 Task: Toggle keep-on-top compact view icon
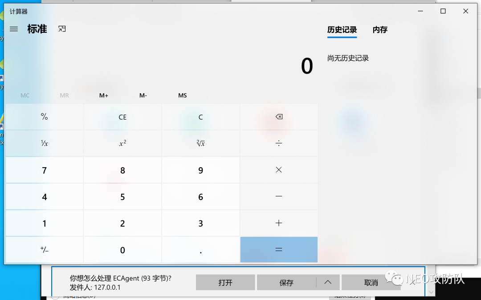tap(62, 29)
